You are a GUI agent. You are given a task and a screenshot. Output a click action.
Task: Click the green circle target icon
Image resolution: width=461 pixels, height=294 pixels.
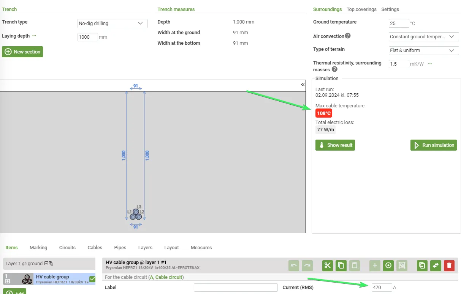click(x=388, y=266)
